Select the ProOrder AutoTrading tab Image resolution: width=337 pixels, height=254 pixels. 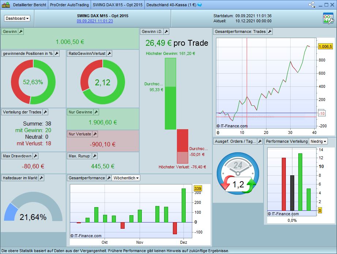click(69, 5)
